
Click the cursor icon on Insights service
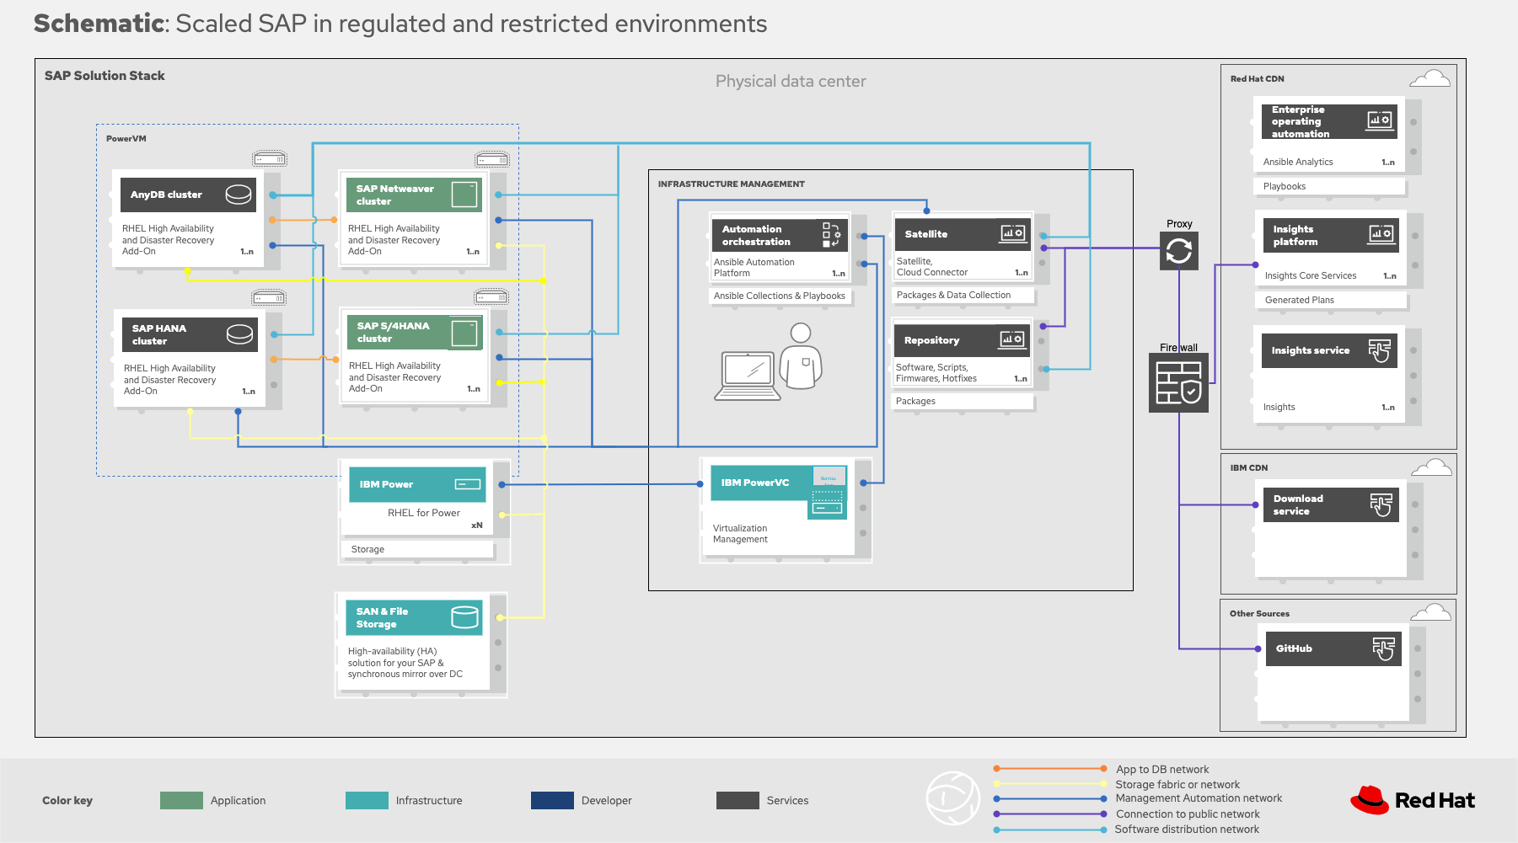point(1381,350)
